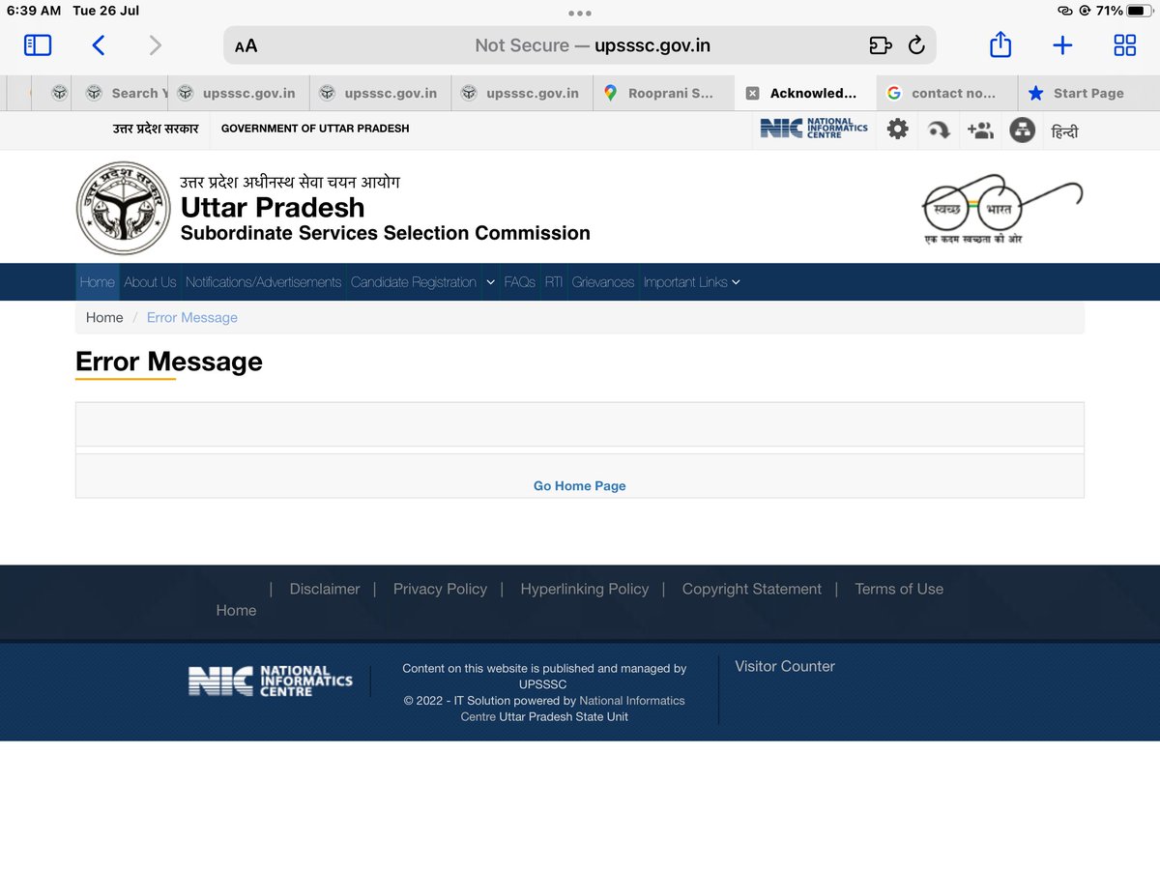This screenshot has height=870, width=1160.
Task: Open the Copyright Statement footer link
Action: point(752,589)
